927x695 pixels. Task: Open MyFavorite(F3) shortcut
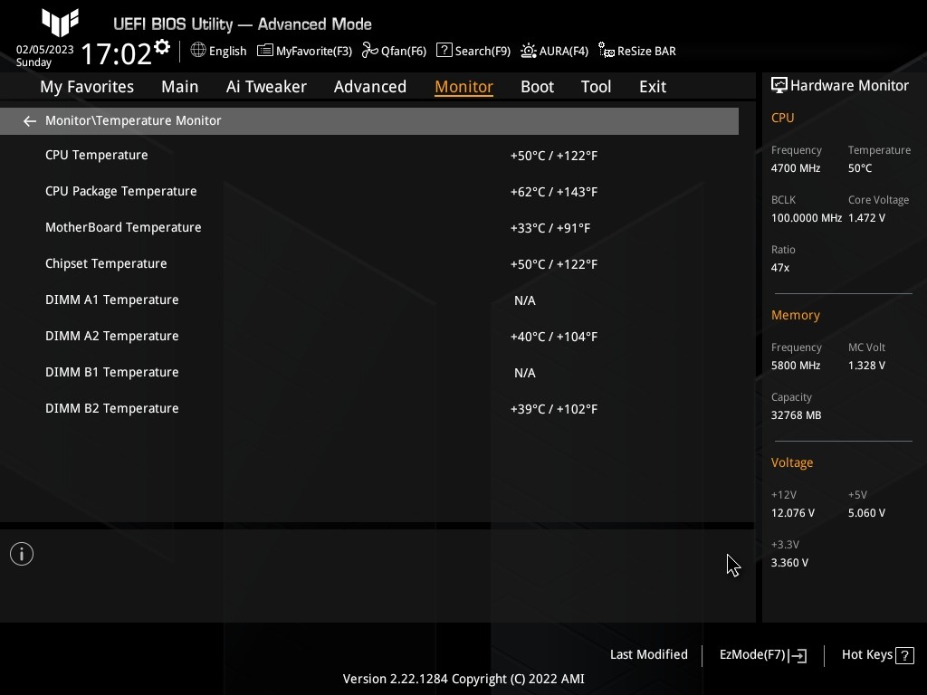point(304,52)
